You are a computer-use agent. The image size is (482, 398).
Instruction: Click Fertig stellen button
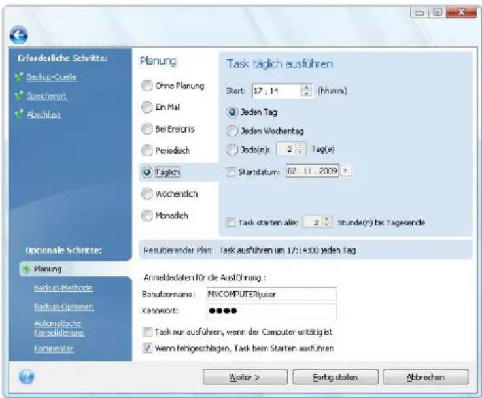pos(335,377)
